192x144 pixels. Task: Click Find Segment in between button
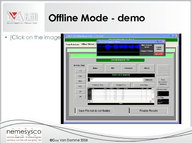(x=163, y=82)
